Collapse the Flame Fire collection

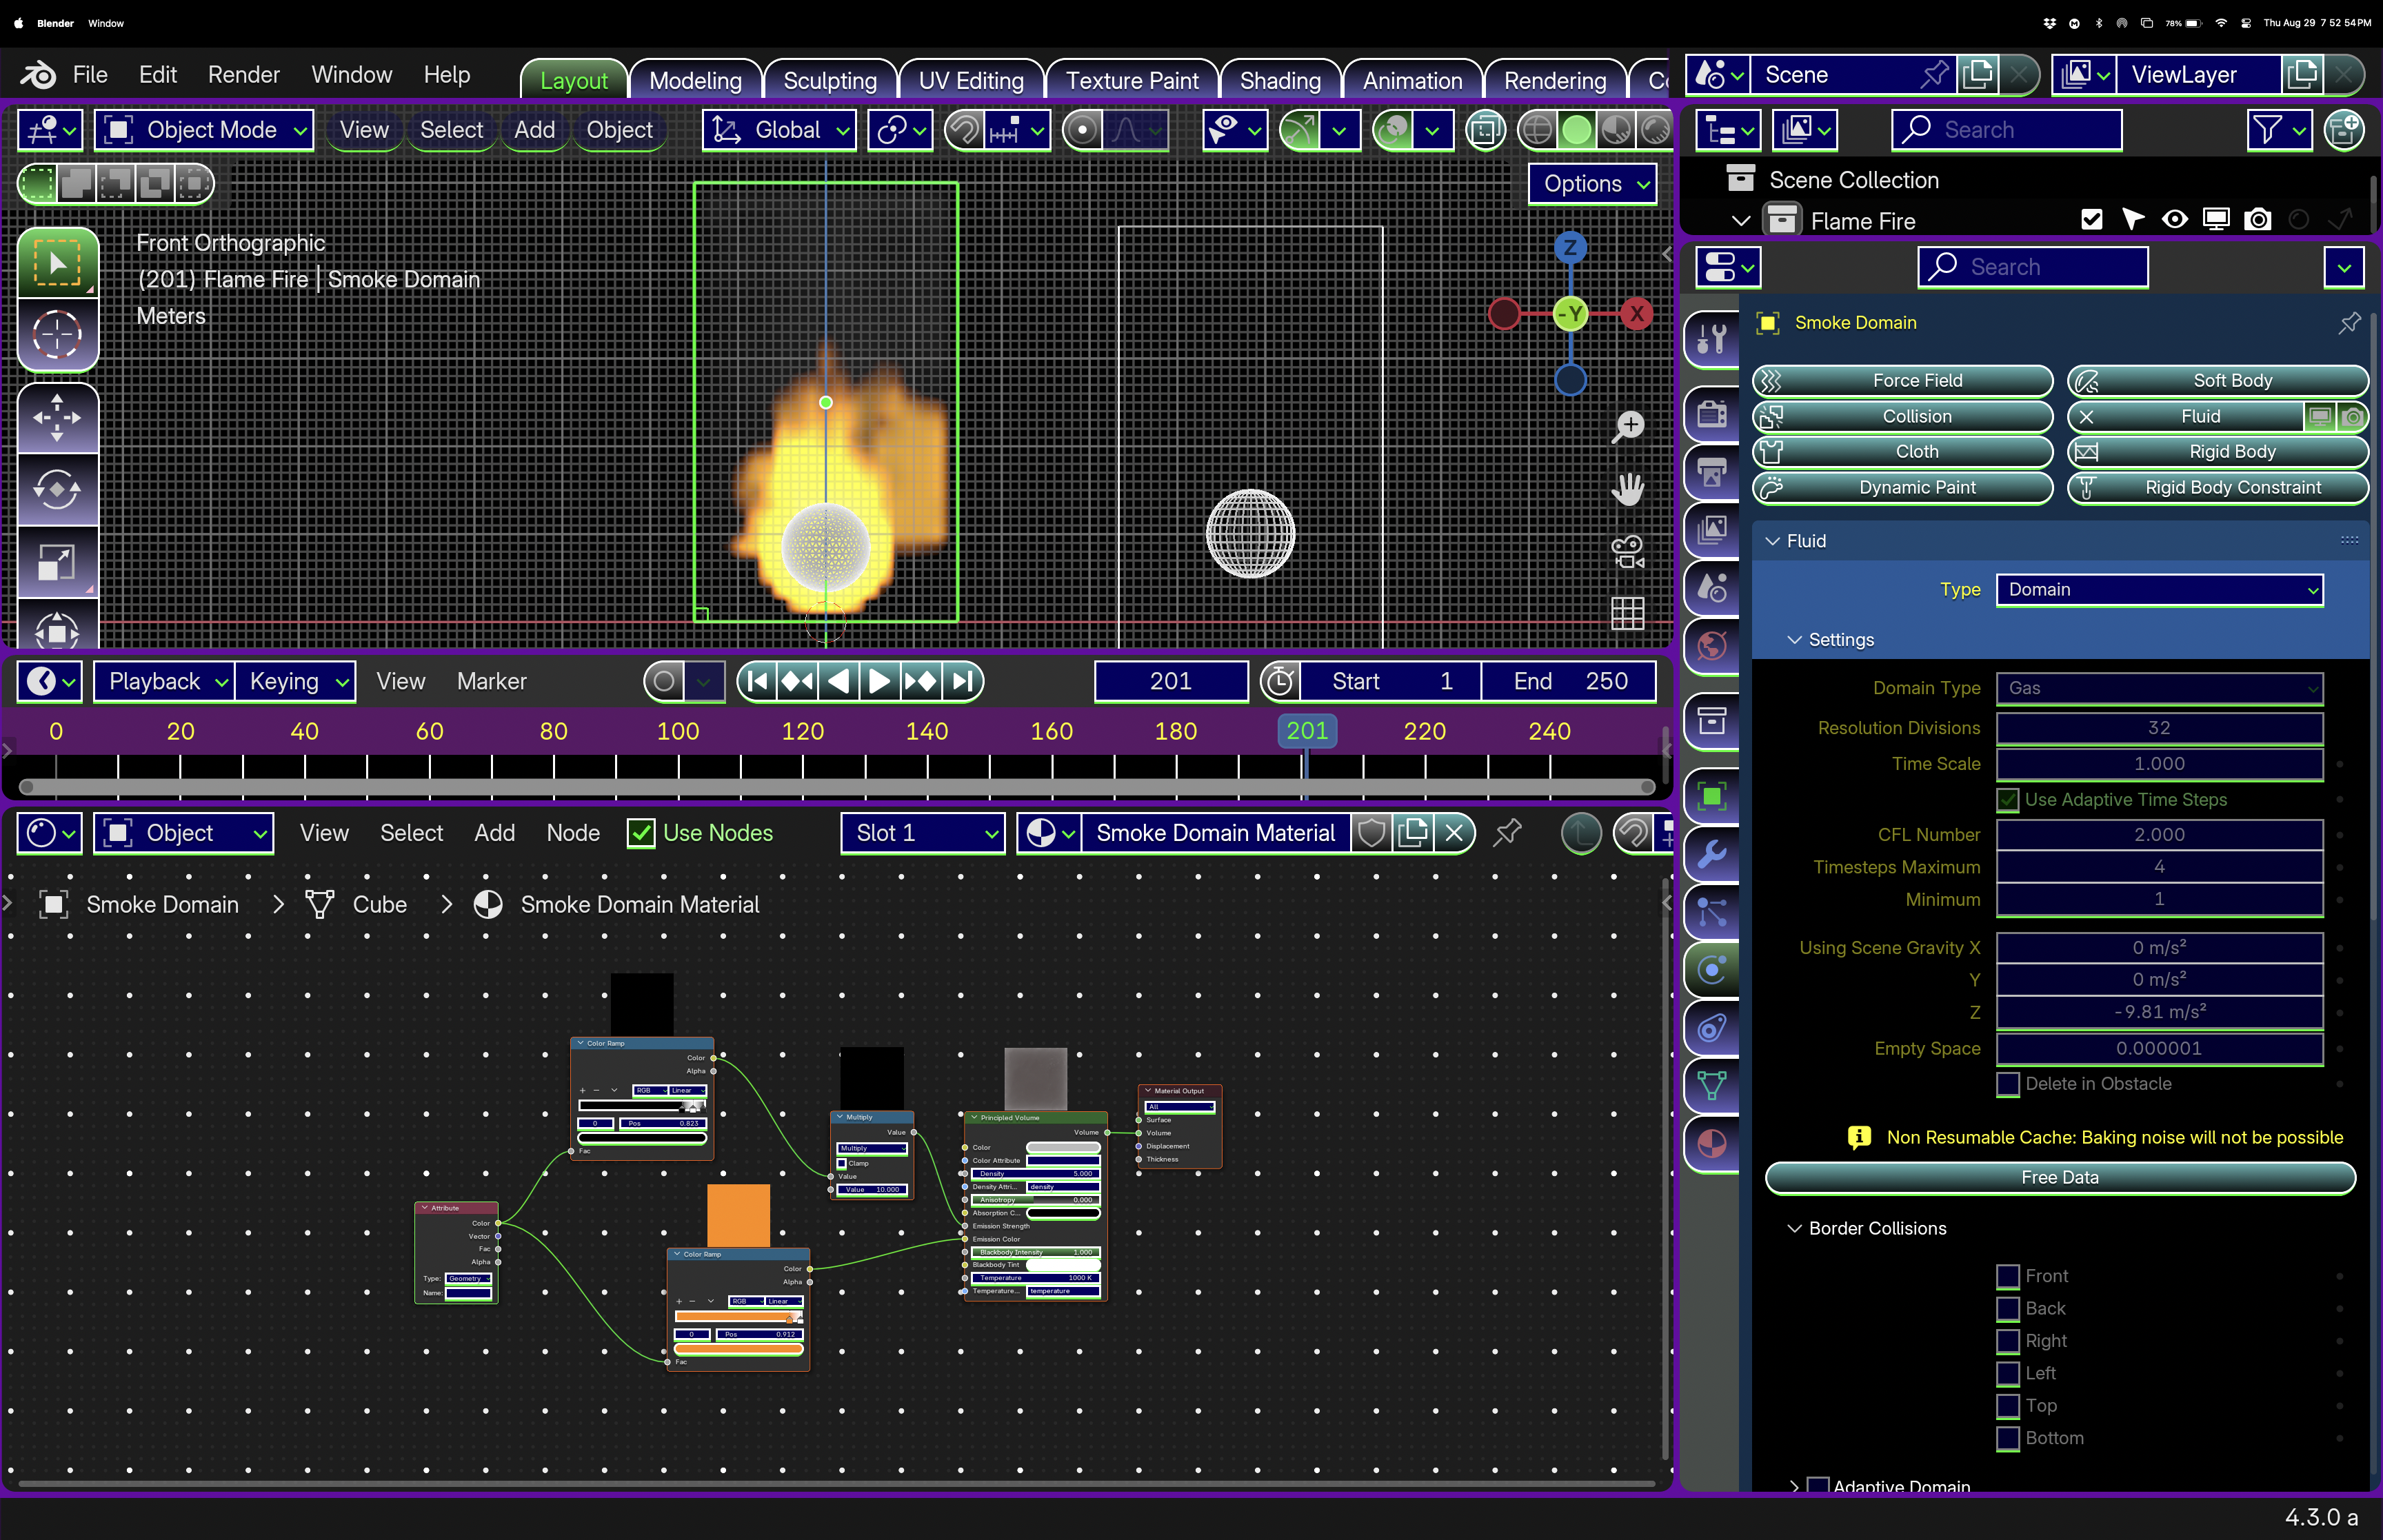tap(1740, 221)
